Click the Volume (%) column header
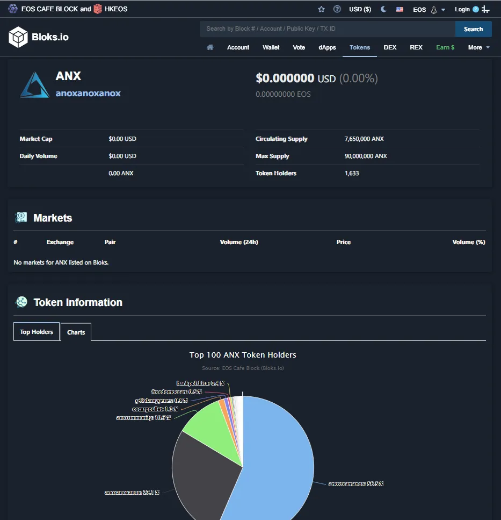This screenshot has width=501, height=520. point(469,242)
